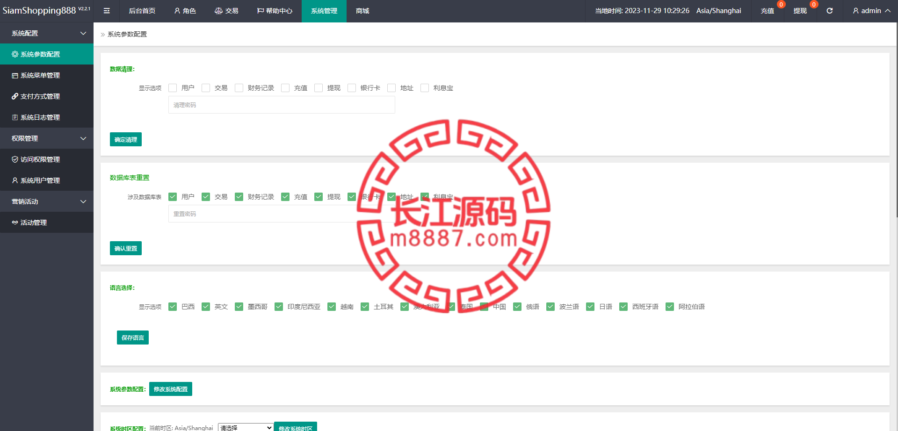
Task: Open the 商城 top menu
Action: pos(362,11)
